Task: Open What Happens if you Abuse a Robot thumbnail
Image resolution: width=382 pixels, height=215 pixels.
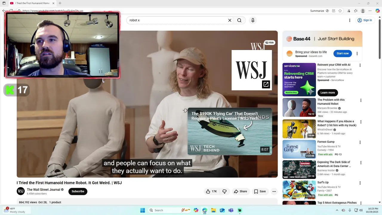Action: pos(299,129)
